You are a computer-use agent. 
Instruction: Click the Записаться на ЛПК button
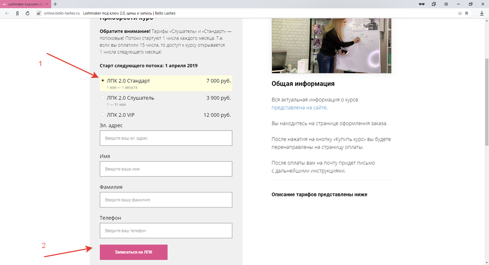pyautogui.click(x=134, y=252)
